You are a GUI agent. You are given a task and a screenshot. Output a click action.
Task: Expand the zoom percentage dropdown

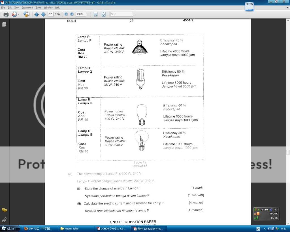tap(87, 14)
